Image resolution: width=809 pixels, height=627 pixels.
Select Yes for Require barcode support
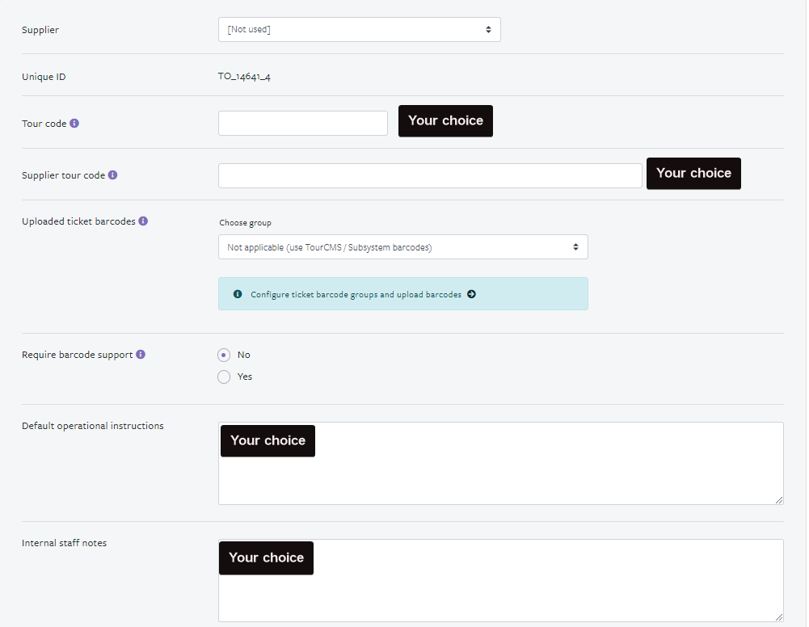[x=224, y=377]
